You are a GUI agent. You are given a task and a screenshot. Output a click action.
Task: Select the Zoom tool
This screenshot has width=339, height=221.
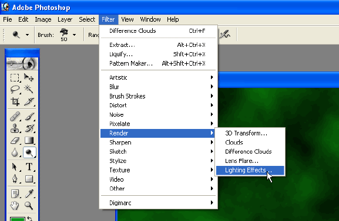(x=29, y=206)
